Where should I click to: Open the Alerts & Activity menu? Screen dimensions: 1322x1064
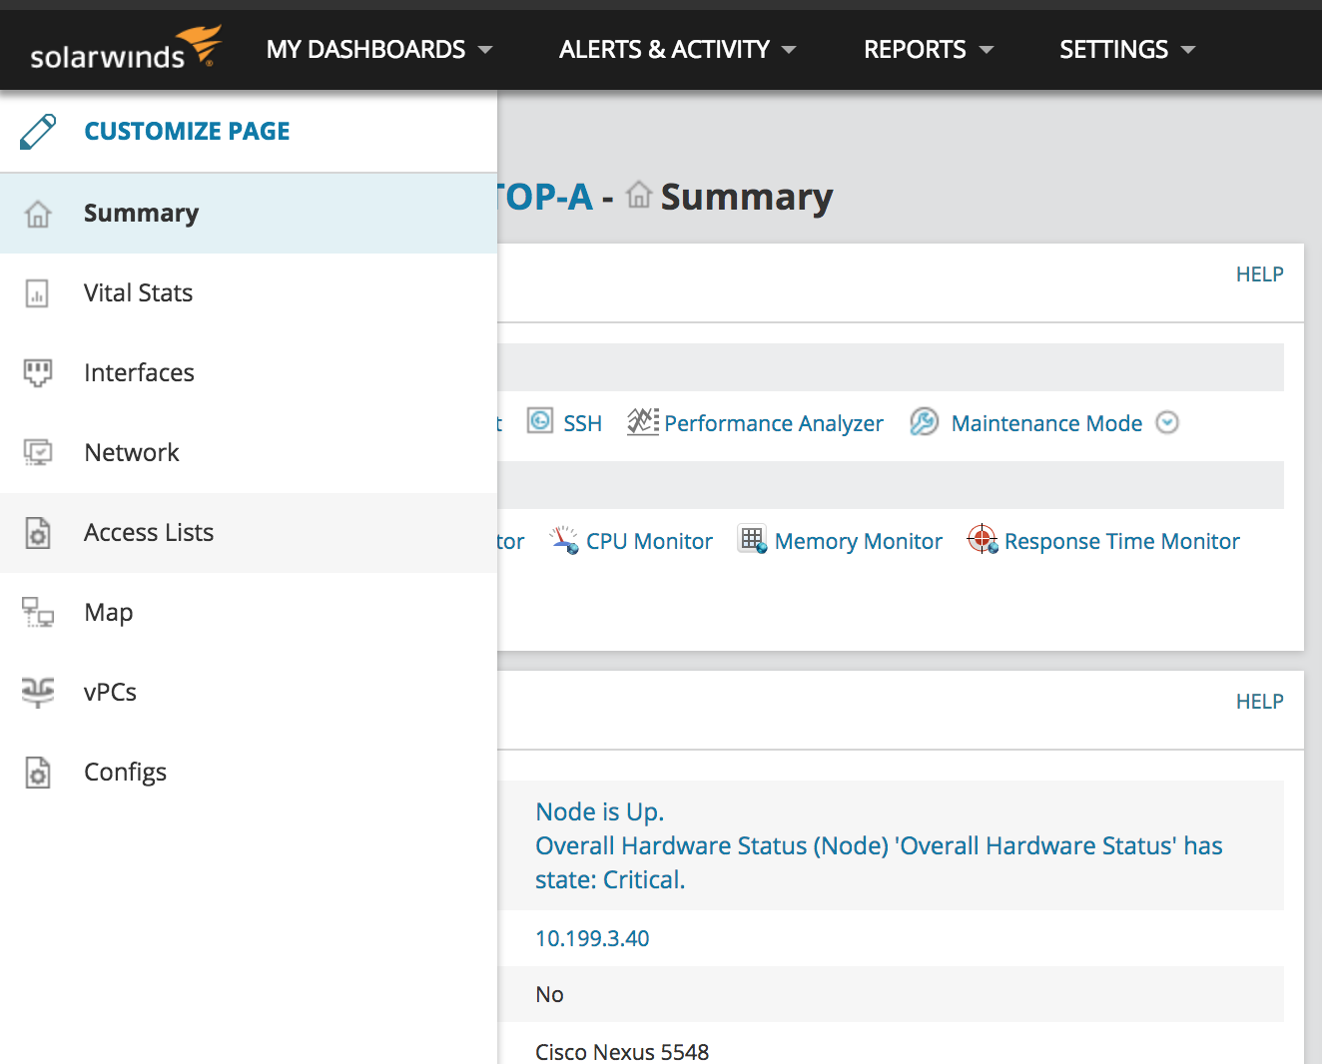677,49
